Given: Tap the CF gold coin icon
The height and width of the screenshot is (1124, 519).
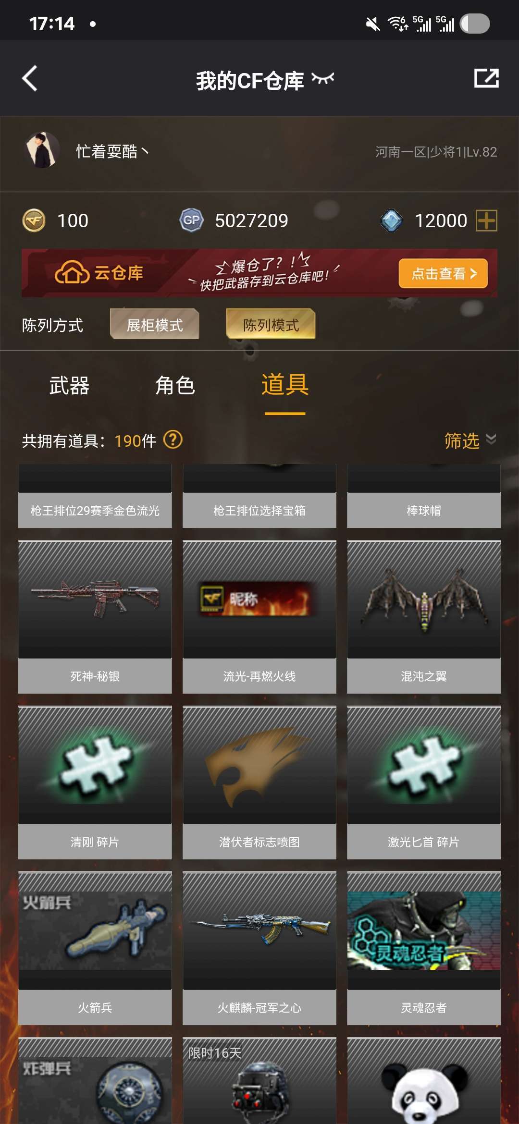Looking at the screenshot, I should pyautogui.click(x=34, y=220).
